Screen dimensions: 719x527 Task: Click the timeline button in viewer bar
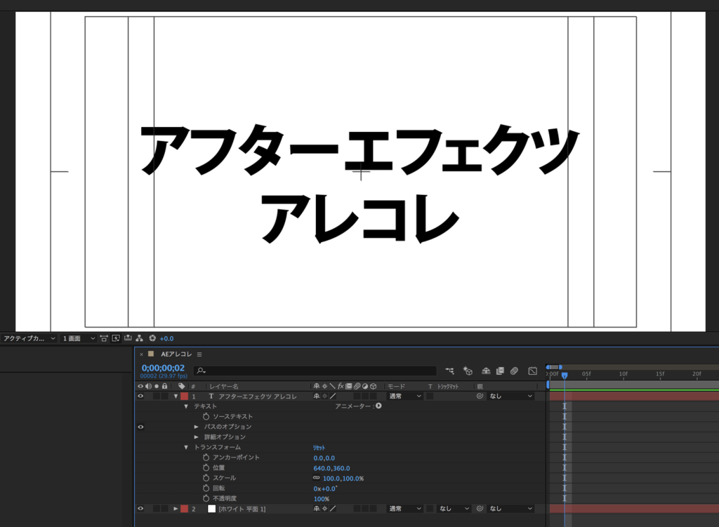128,338
